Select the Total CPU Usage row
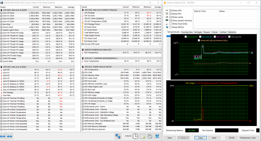 37,58
